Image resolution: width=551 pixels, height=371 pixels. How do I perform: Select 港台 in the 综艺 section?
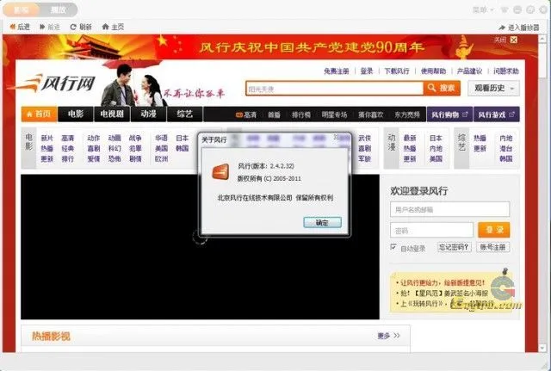coord(506,149)
